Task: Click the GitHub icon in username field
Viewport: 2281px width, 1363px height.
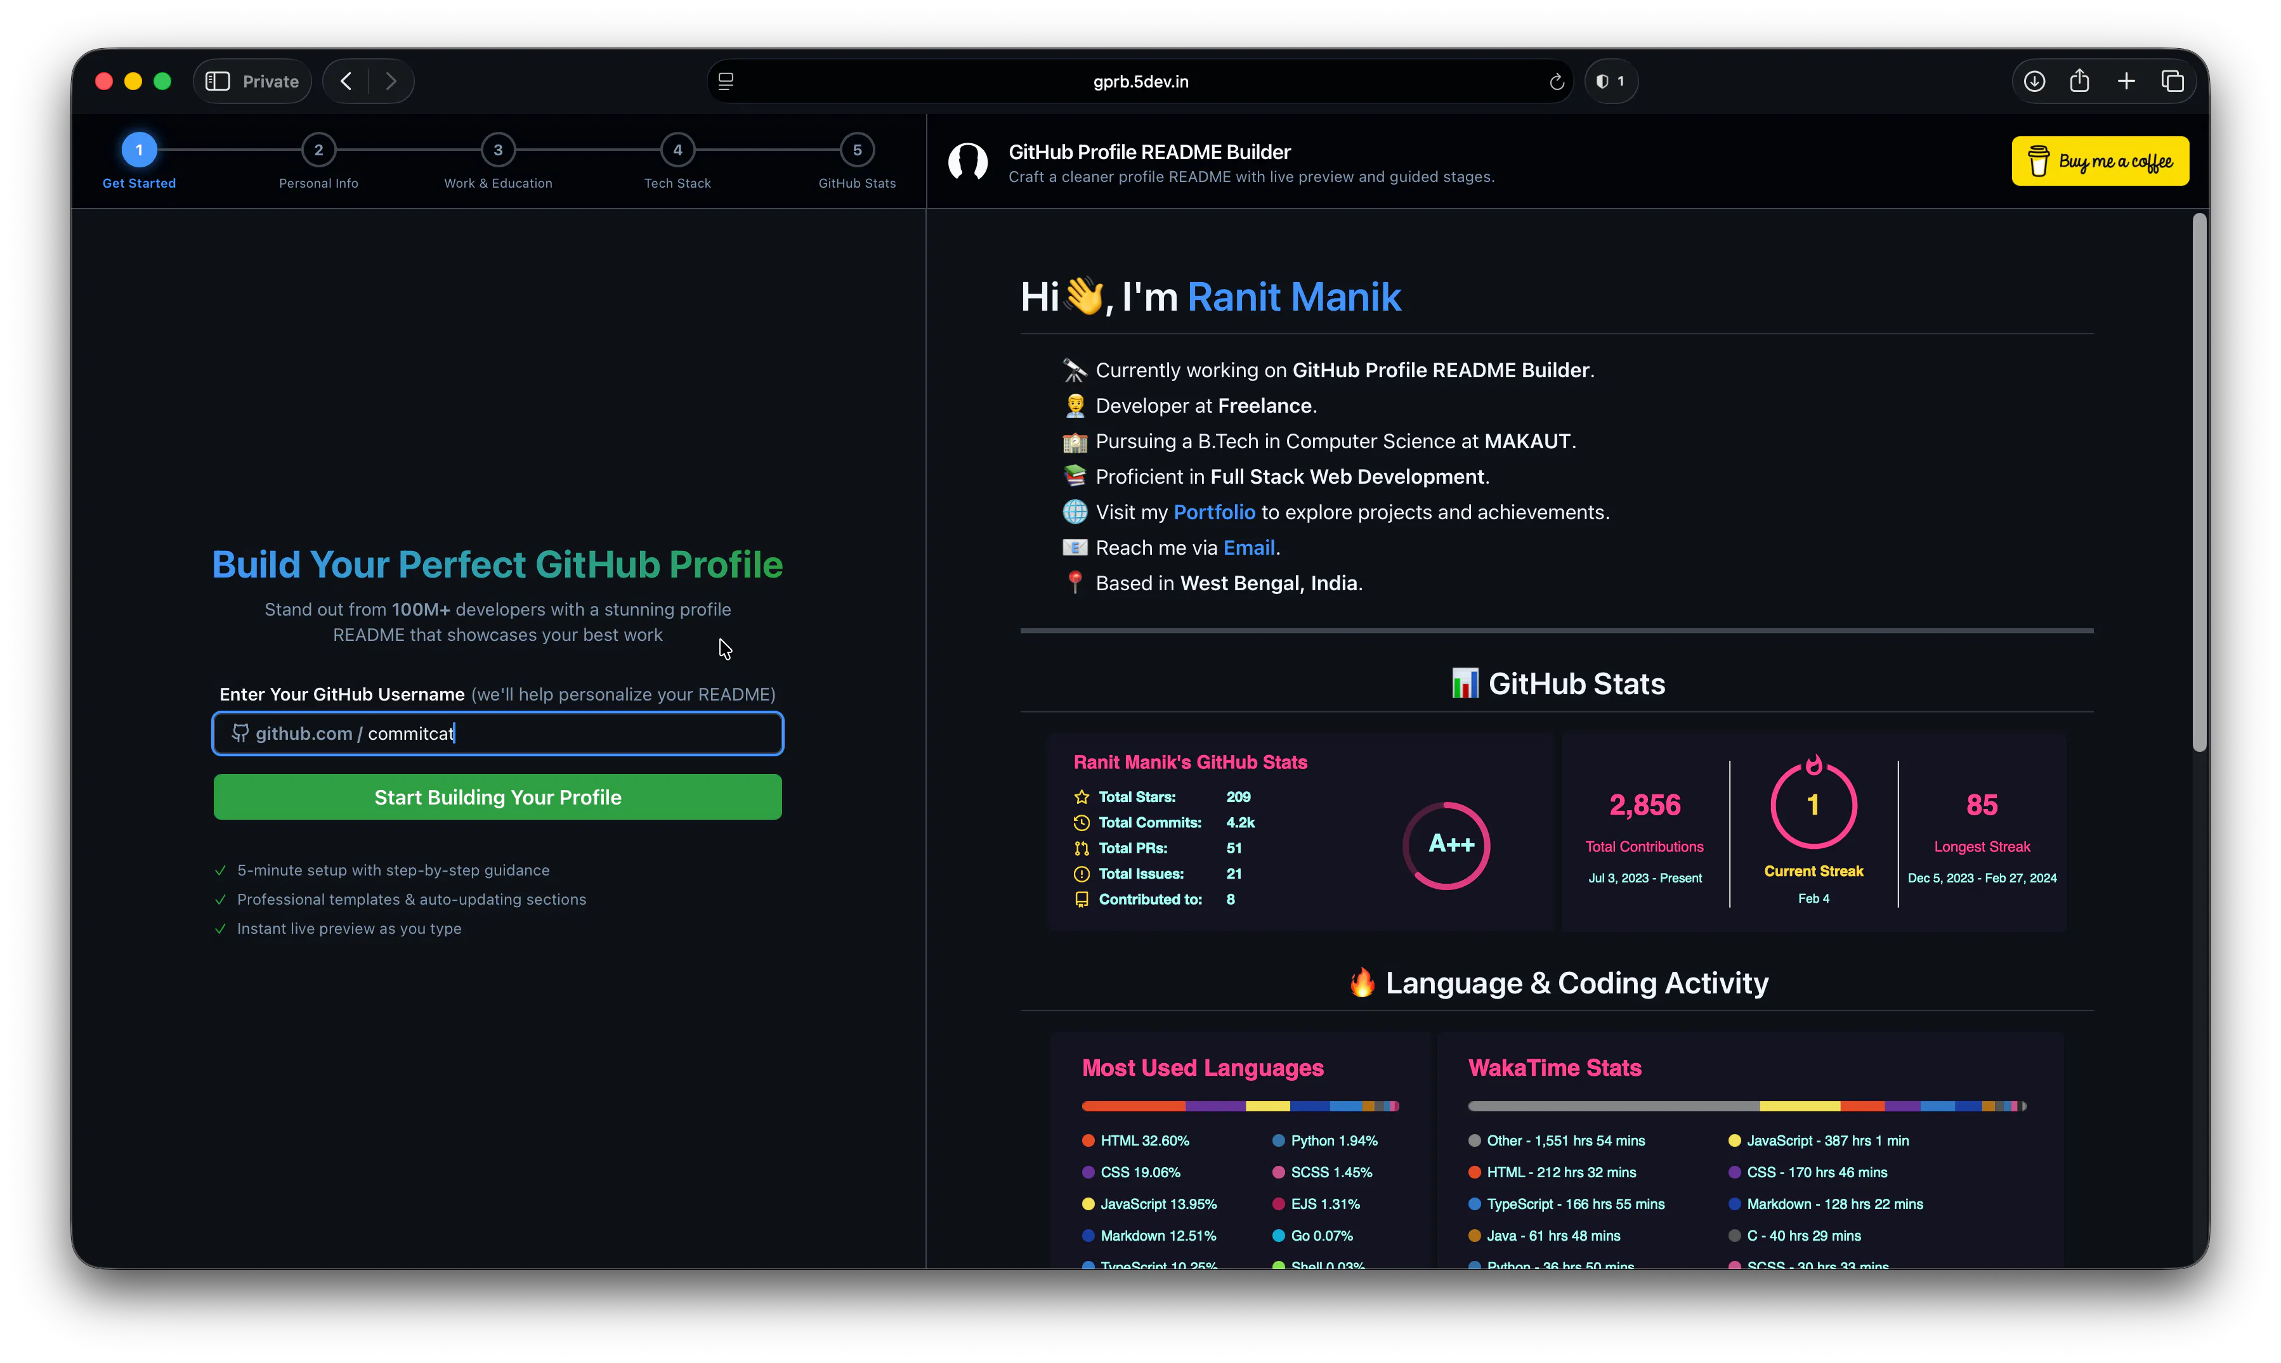Action: (x=240, y=733)
